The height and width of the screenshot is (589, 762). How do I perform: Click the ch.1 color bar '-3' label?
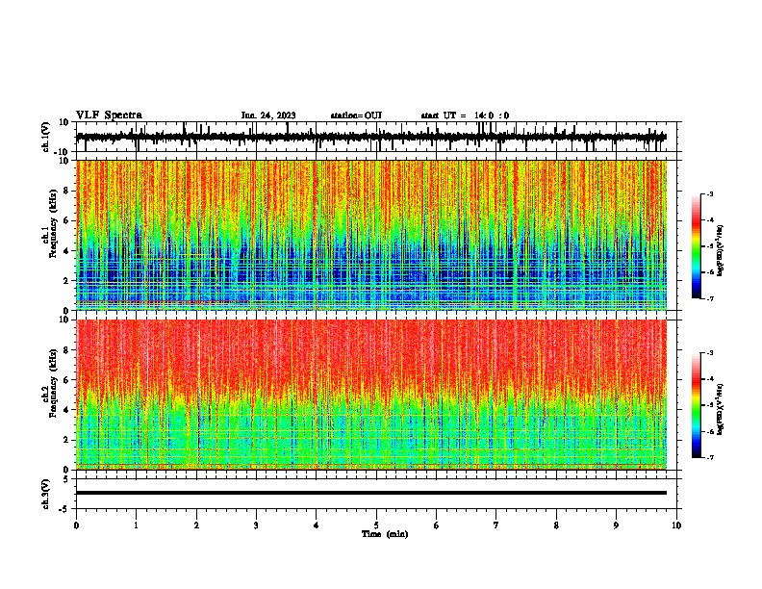tap(709, 194)
